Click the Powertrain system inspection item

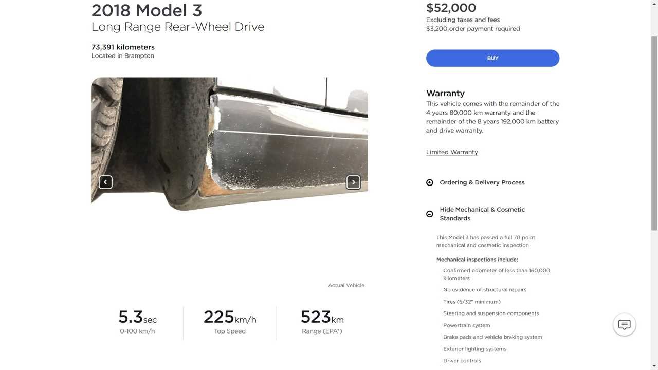click(x=466, y=325)
